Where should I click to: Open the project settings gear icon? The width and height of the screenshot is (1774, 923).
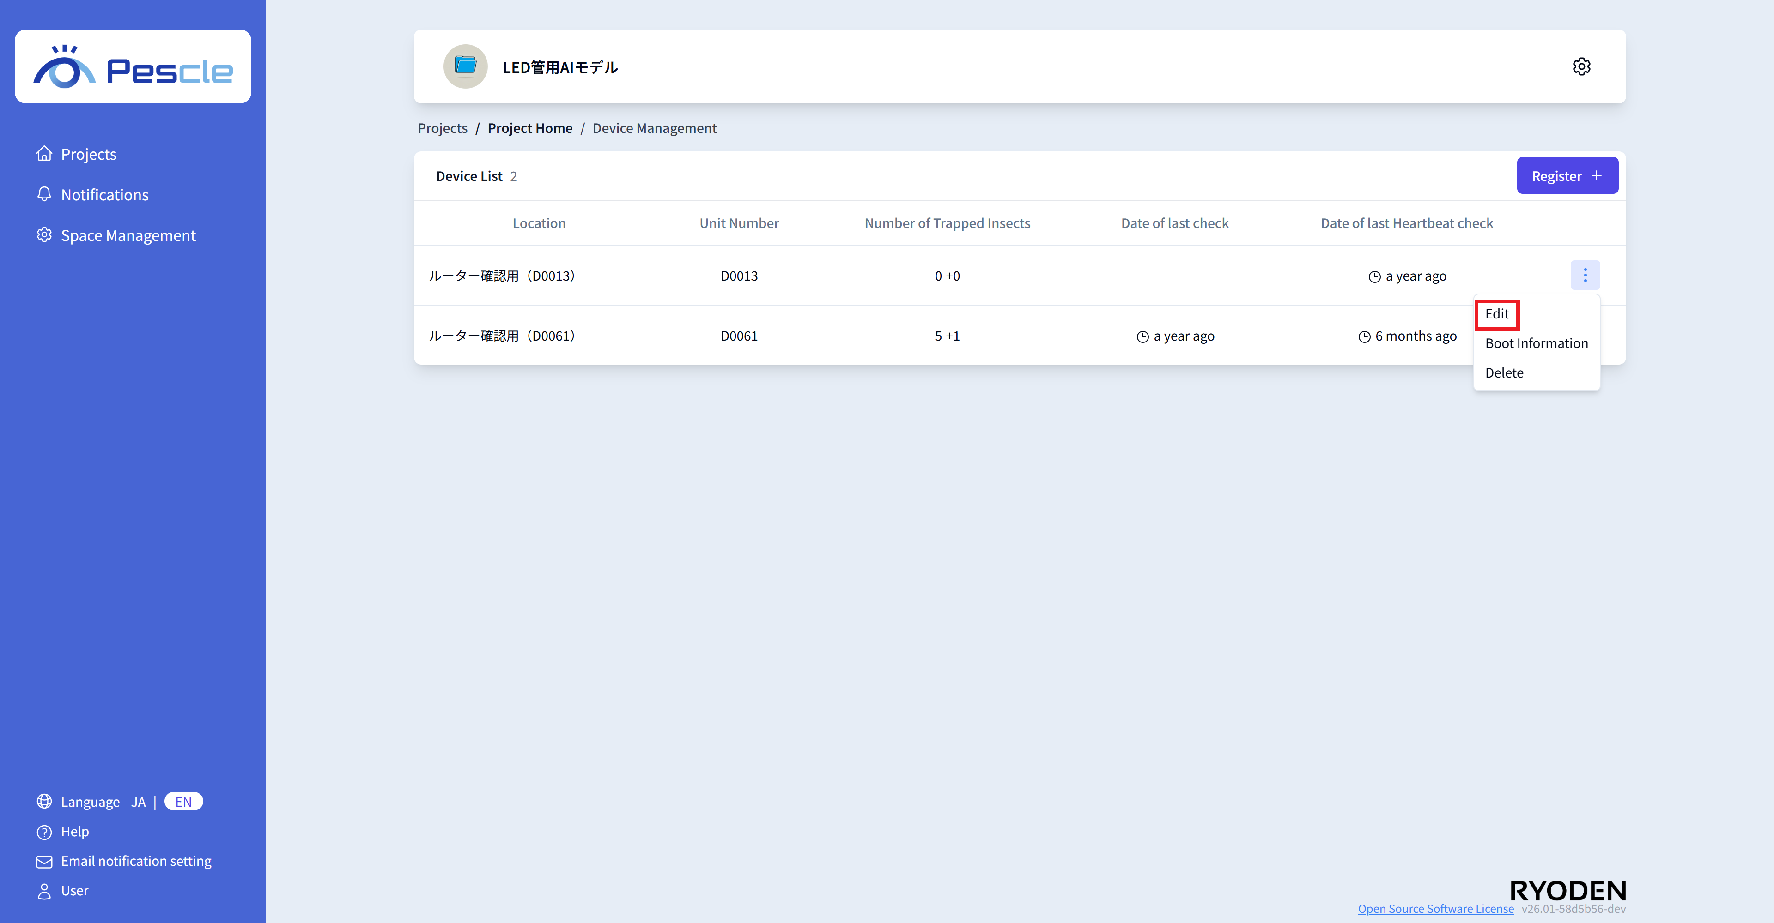click(x=1581, y=67)
